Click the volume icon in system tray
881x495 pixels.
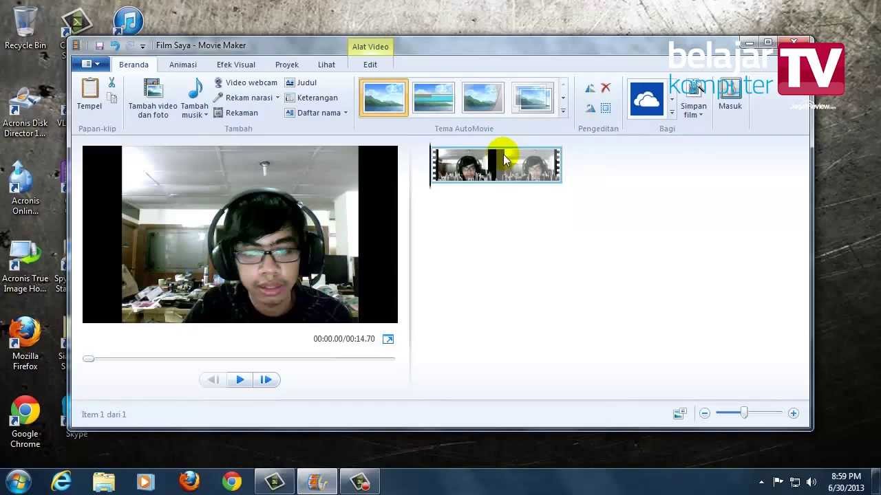coord(811,482)
